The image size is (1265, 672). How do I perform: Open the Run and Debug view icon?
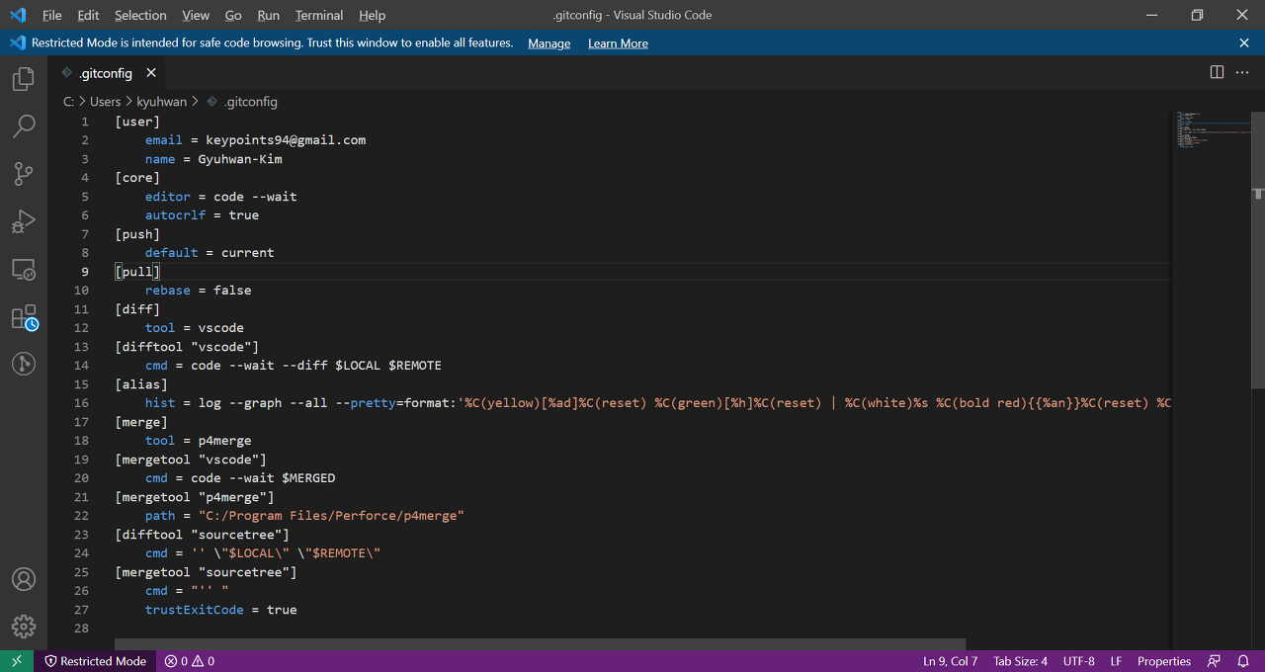[24, 221]
